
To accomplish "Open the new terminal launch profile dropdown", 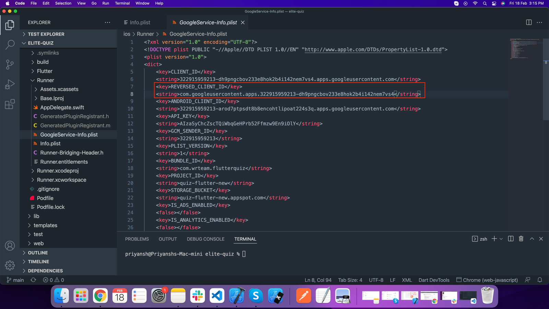I will coord(501,239).
